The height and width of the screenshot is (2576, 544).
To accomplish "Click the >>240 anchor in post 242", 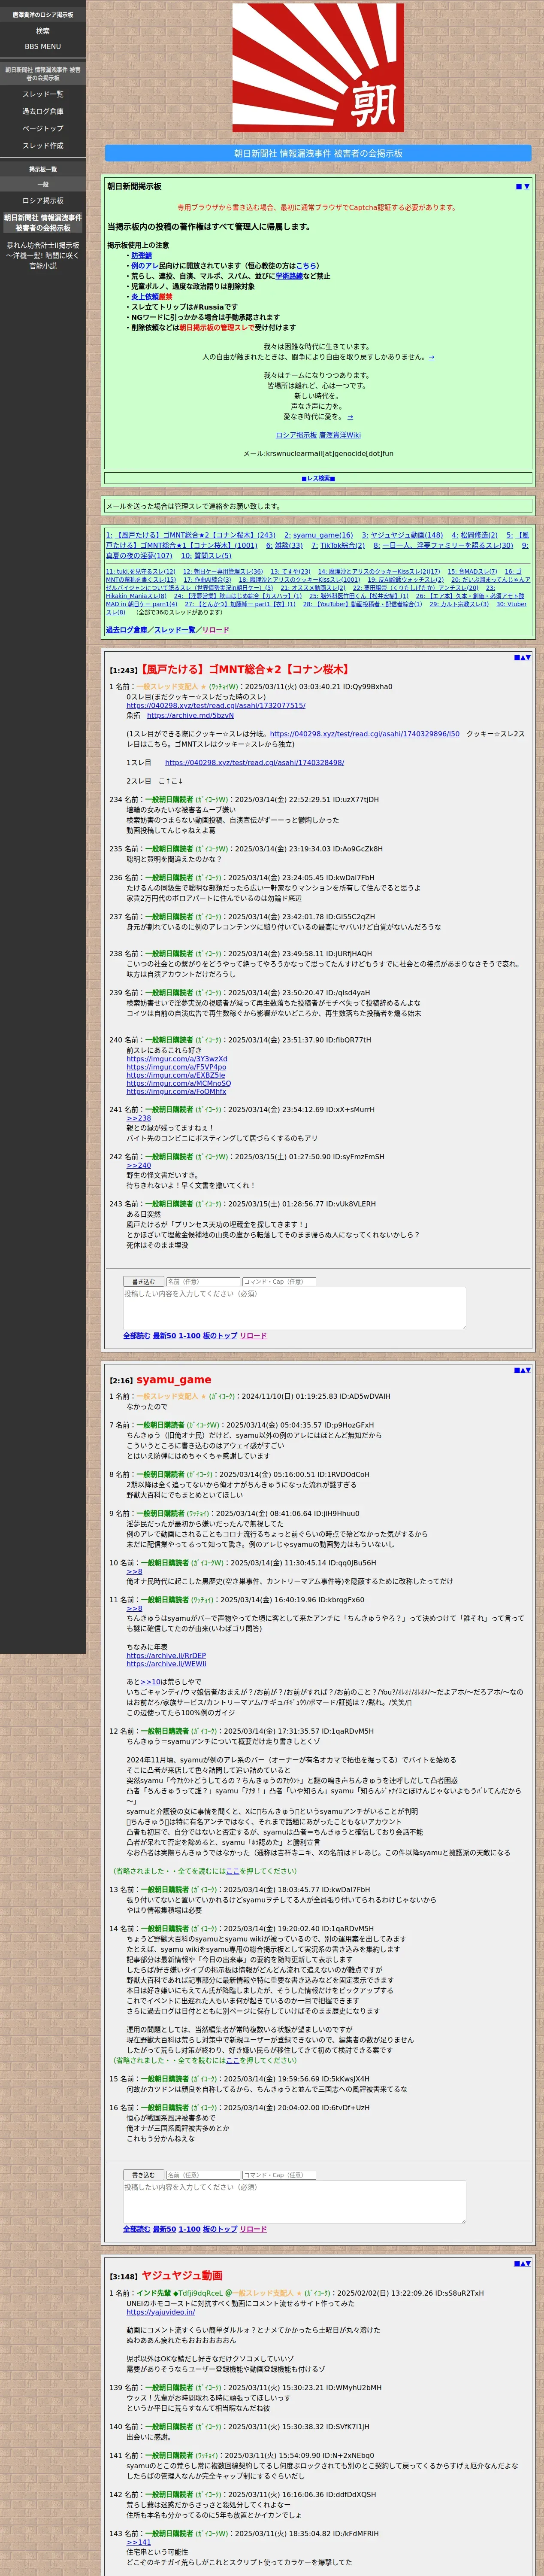I will coord(138,1165).
